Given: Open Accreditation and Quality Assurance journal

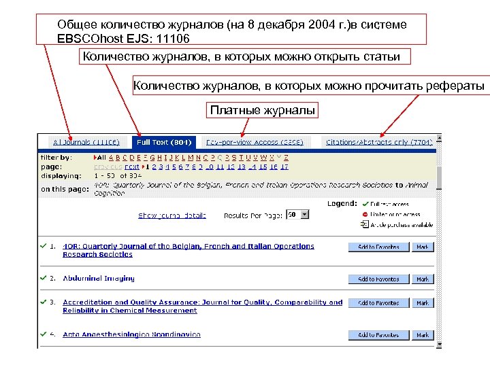Looking at the screenshot, I should click(x=203, y=306).
